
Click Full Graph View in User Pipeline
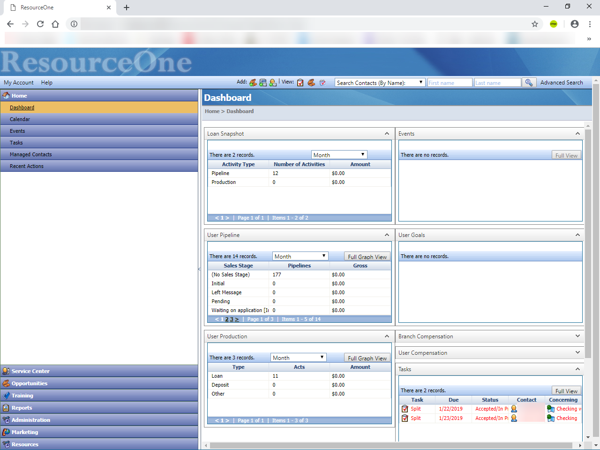click(367, 257)
